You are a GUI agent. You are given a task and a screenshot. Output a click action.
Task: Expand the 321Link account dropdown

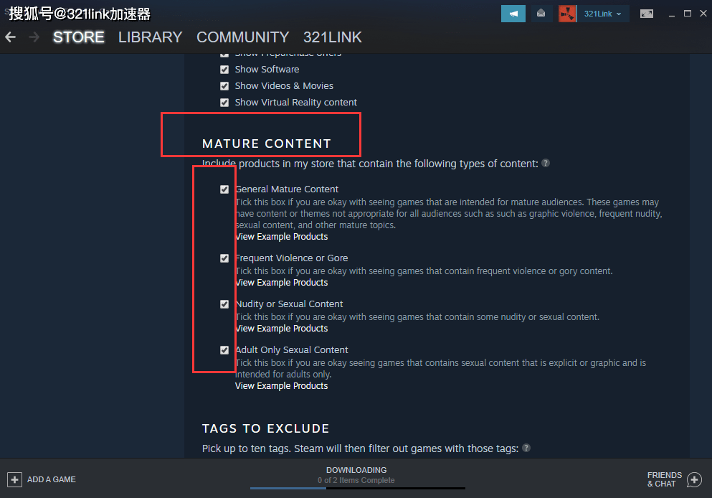pyautogui.click(x=603, y=14)
